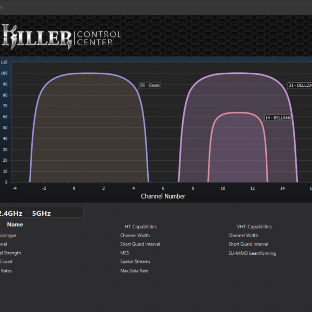Click the 14 - BELL566 network label
312x312 pixels.
278,118
